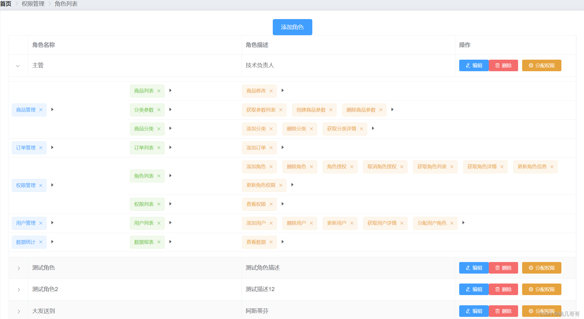This screenshot has width=584, height=319.
Task: Remove the 商品管理 tag via its X
Action: (x=41, y=110)
